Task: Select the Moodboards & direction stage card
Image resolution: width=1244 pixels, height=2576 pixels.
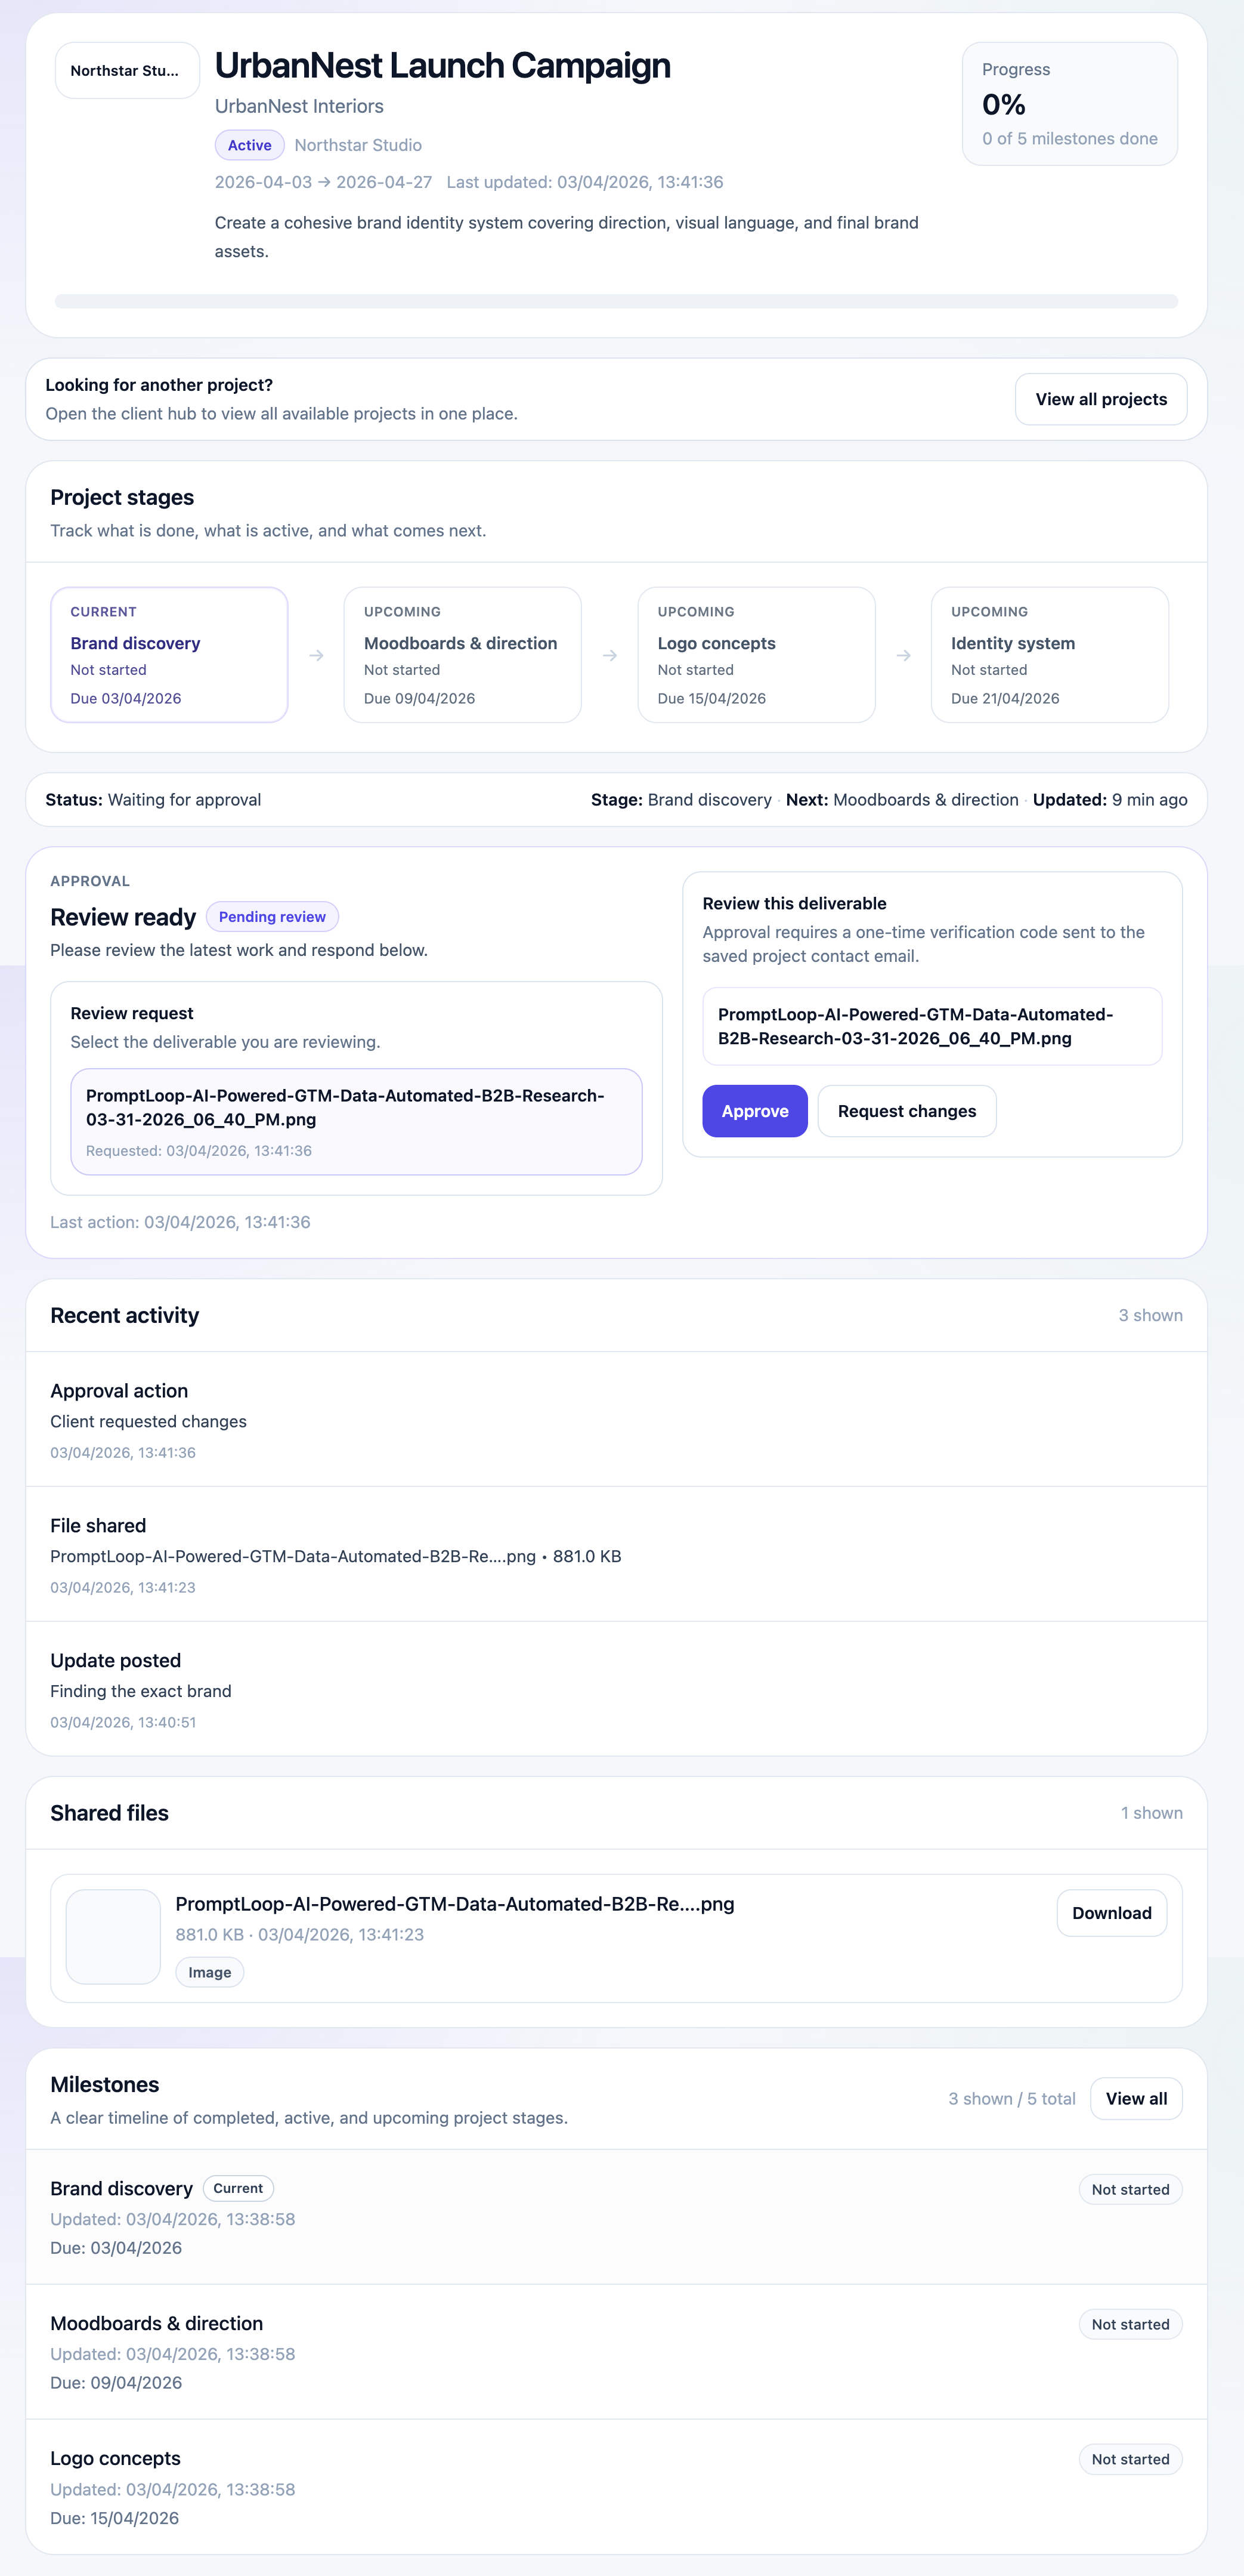Action: point(462,655)
